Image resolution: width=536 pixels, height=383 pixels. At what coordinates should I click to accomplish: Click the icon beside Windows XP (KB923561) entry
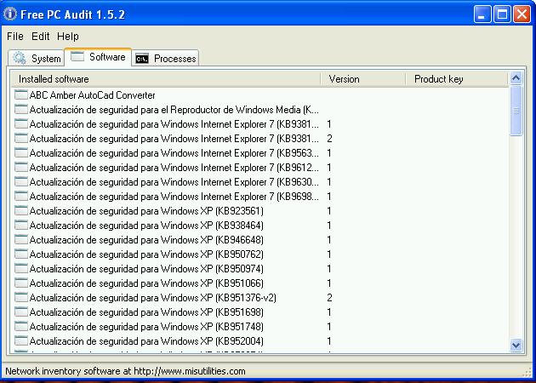(21, 211)
